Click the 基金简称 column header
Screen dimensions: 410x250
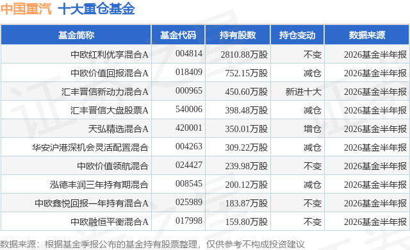pyautogui.click(x=76, y=35)
